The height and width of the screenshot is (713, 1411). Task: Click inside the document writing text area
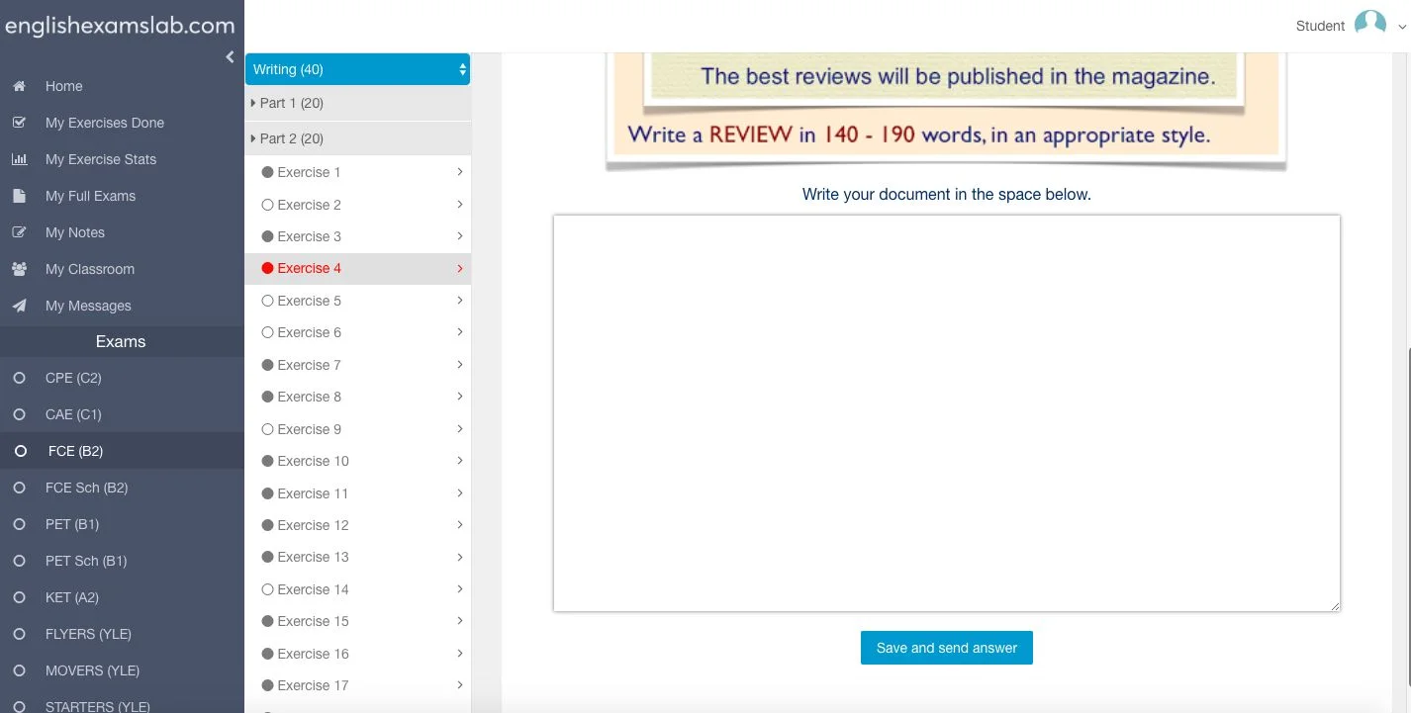click(946, 412)
